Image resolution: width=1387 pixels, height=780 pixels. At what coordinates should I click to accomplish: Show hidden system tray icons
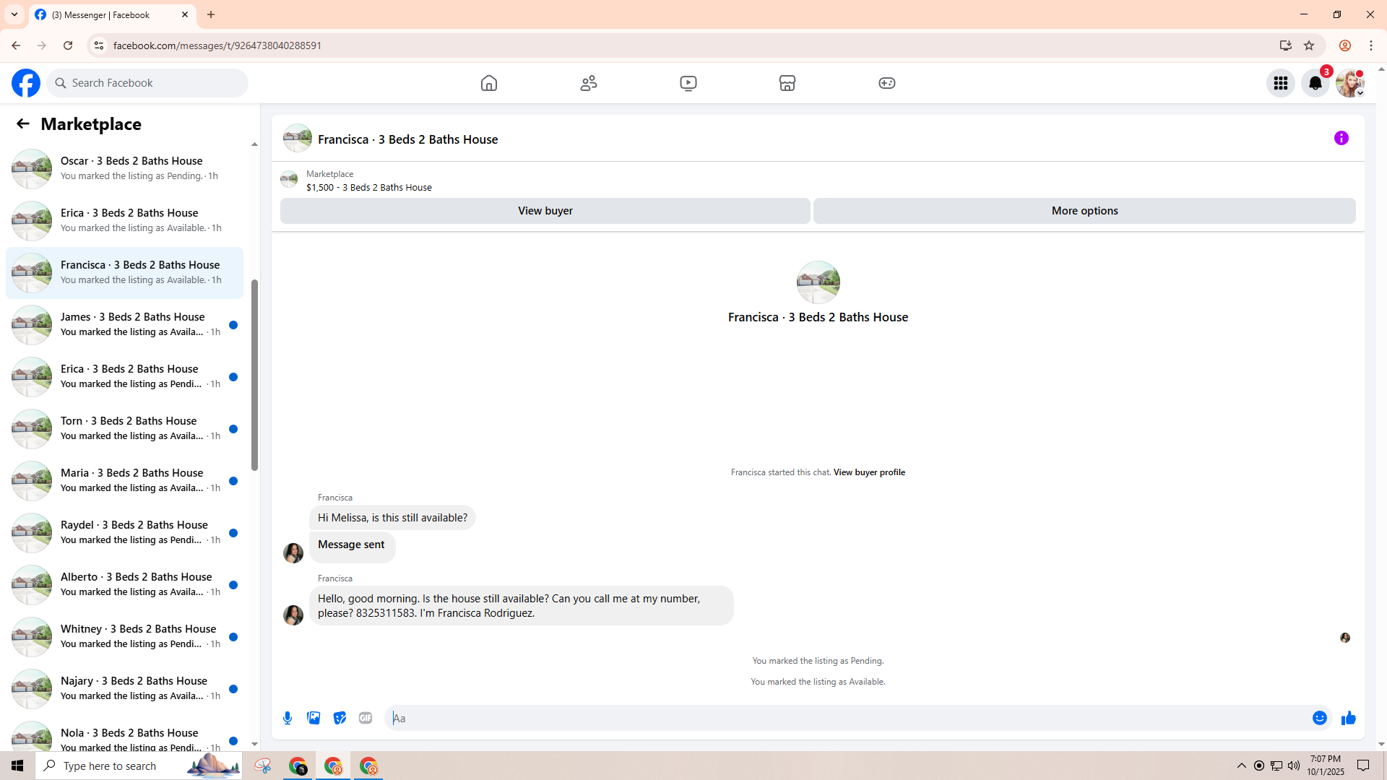click(1242, 766)
